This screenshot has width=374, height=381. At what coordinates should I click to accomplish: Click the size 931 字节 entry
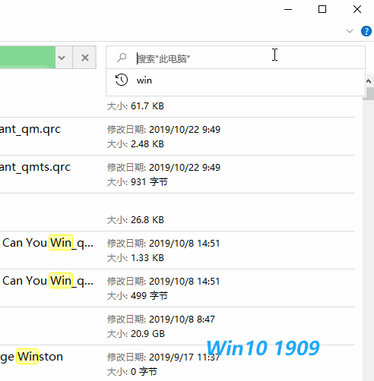point(138,182)
